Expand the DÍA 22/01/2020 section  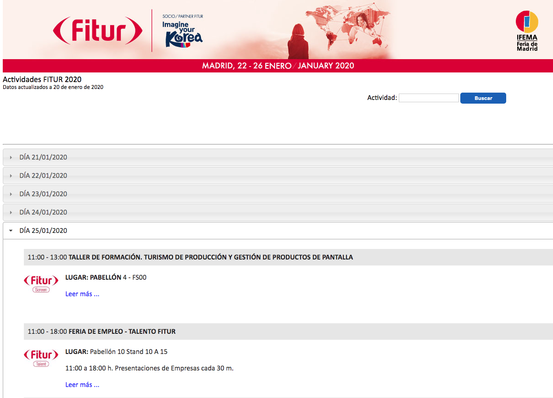pyautogui.click(x=278, y=176)
